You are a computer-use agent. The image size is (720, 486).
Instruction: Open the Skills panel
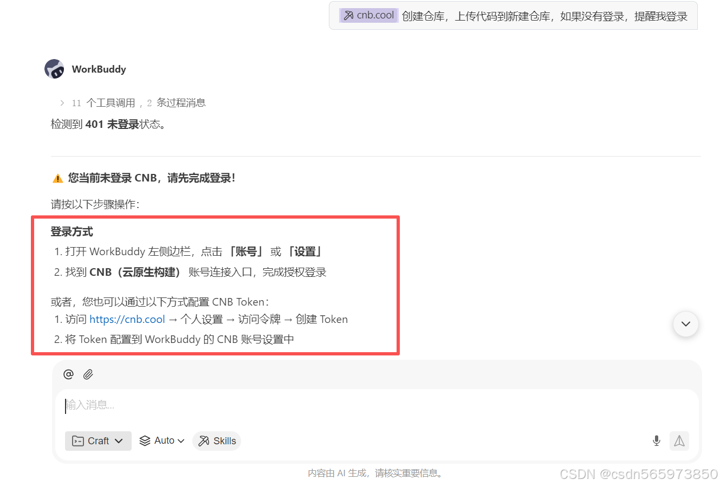[217, 441]
